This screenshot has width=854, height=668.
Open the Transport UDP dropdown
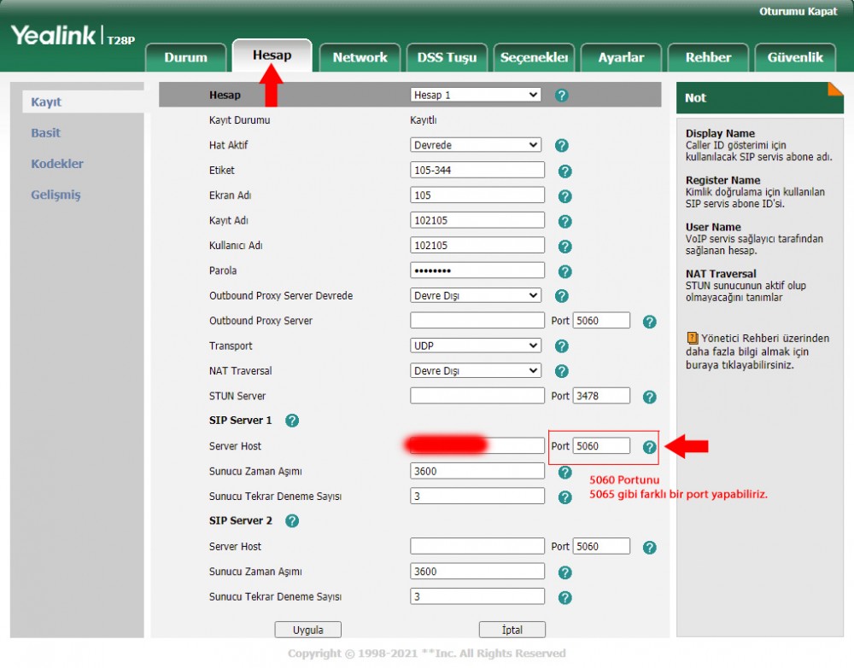pos(476,346)
